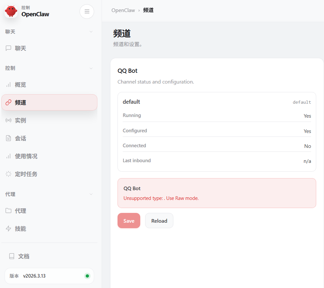
Task: Click the chat bubble icon
Action: (x=8, y=48)
